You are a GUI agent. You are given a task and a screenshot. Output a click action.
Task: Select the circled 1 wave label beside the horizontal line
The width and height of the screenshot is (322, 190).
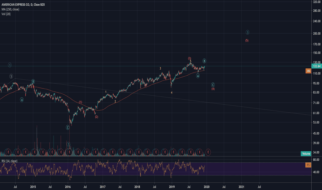click(x=10, y=65)
